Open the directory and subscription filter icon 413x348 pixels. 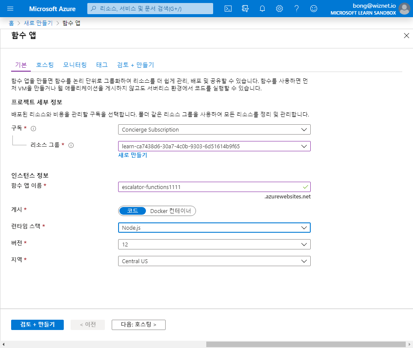[x=245, y=9]
